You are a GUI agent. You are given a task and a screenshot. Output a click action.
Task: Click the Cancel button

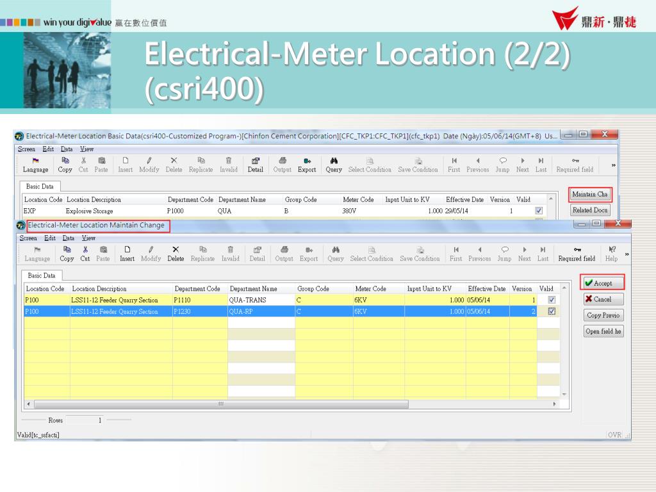coord(603,299)
